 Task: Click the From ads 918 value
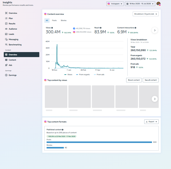click(x=133, y=67)
